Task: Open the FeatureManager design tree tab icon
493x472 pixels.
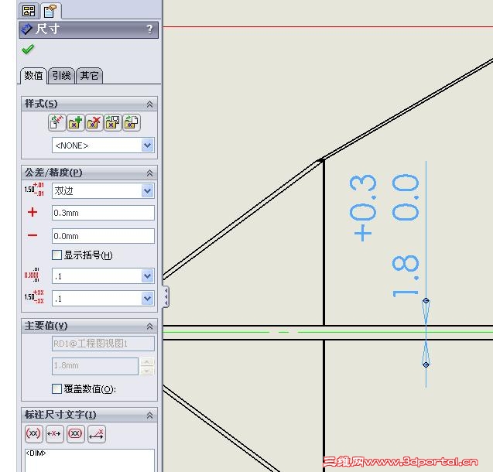Action: (29, 11)
